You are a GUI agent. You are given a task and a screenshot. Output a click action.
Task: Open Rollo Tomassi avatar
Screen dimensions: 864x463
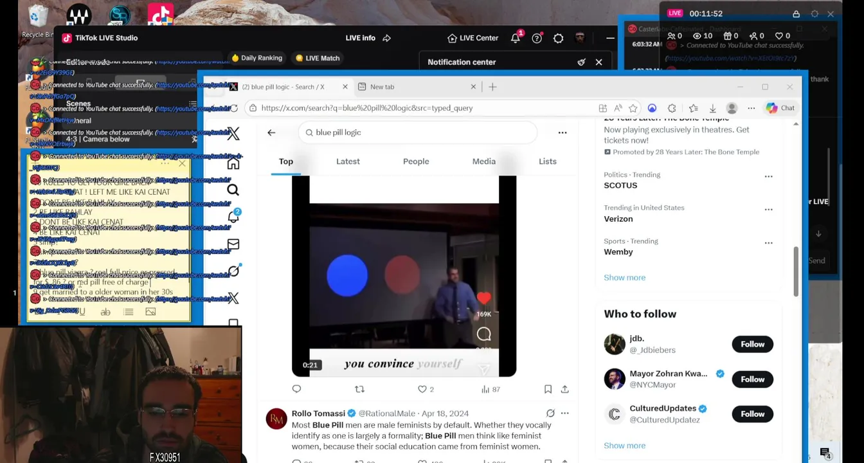tap(276, 419)
